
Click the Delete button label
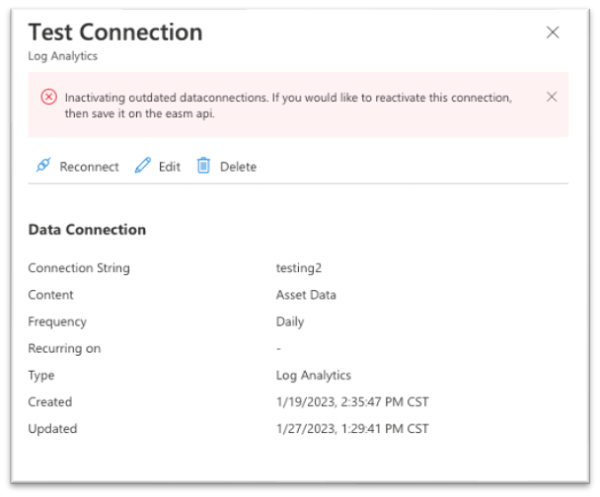[x=238, y=167]
